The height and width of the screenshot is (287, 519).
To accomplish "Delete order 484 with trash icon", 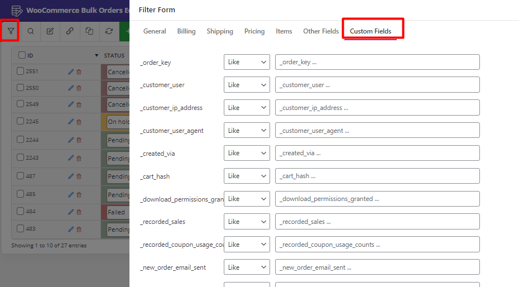I will 79,212.
